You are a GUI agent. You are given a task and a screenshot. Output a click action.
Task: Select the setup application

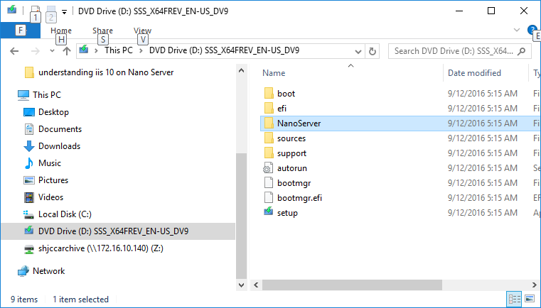pos(287,213)
